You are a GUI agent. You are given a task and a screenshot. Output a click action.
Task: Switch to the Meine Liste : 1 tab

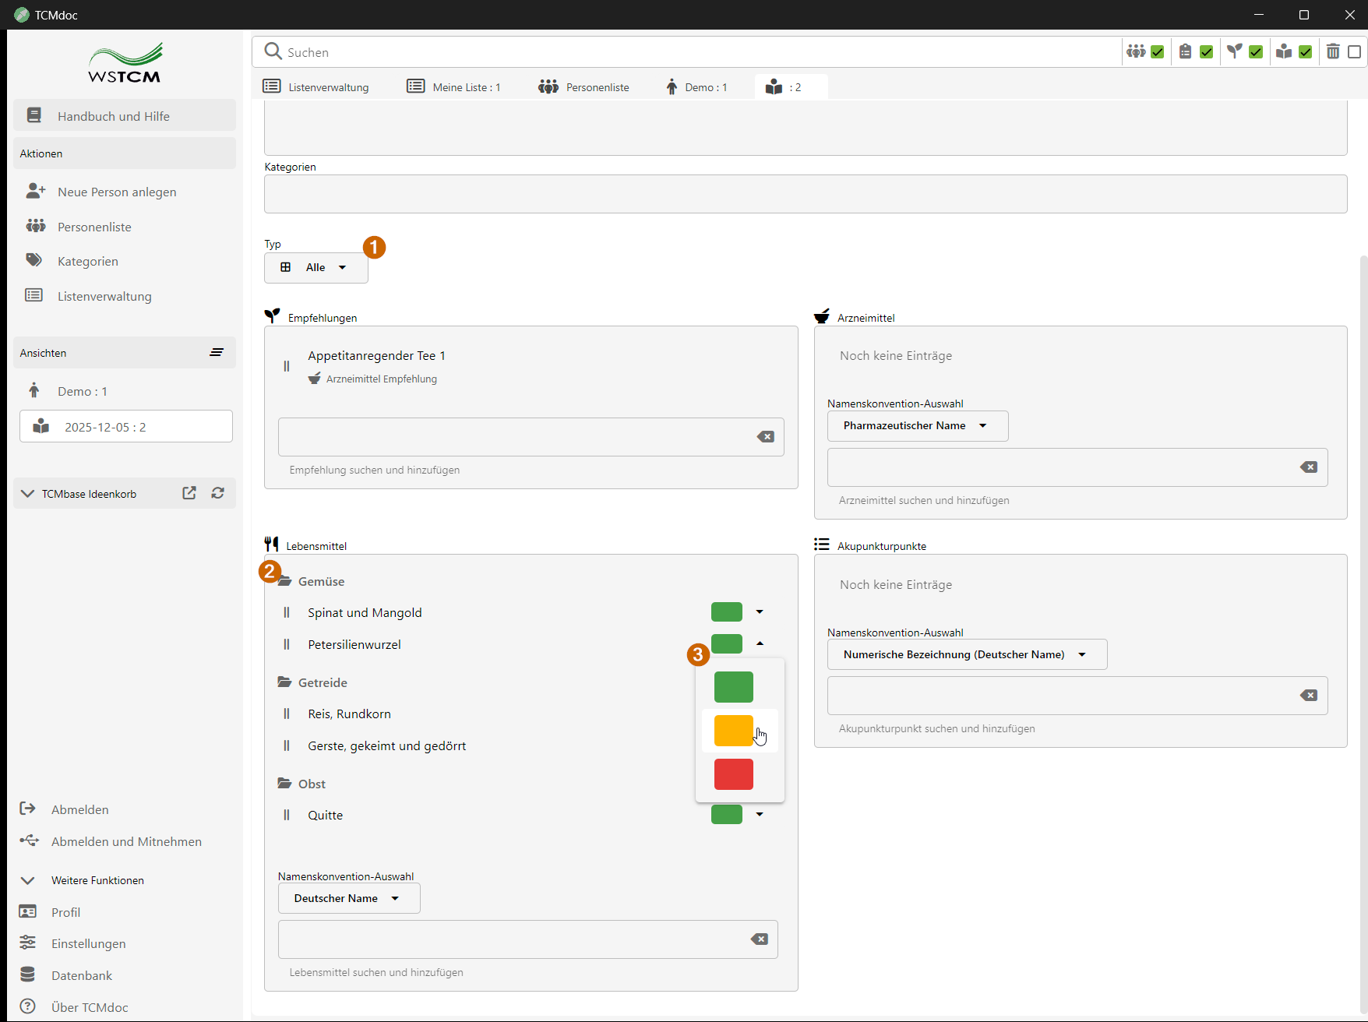[x=454, y=87]
